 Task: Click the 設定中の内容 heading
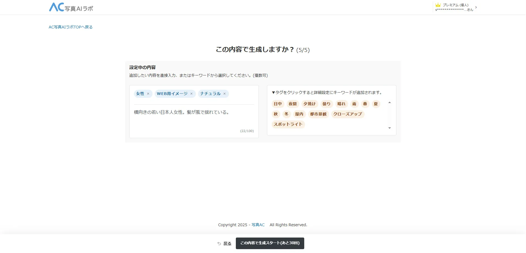tap(143, 67)
